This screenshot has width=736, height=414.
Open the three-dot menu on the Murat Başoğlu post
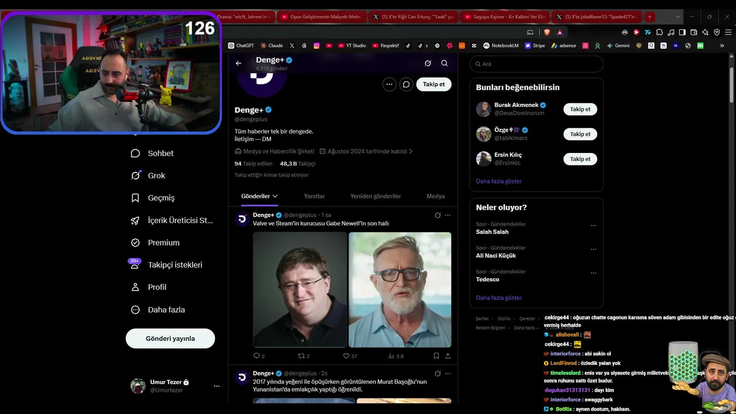click(x=447, y=373)
